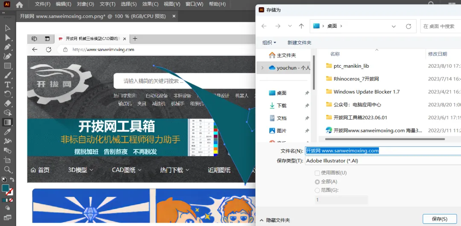Viewport: 461px width, 226px height.
Task: Open the 窗口 menu
Action: (x=194, y=4)
